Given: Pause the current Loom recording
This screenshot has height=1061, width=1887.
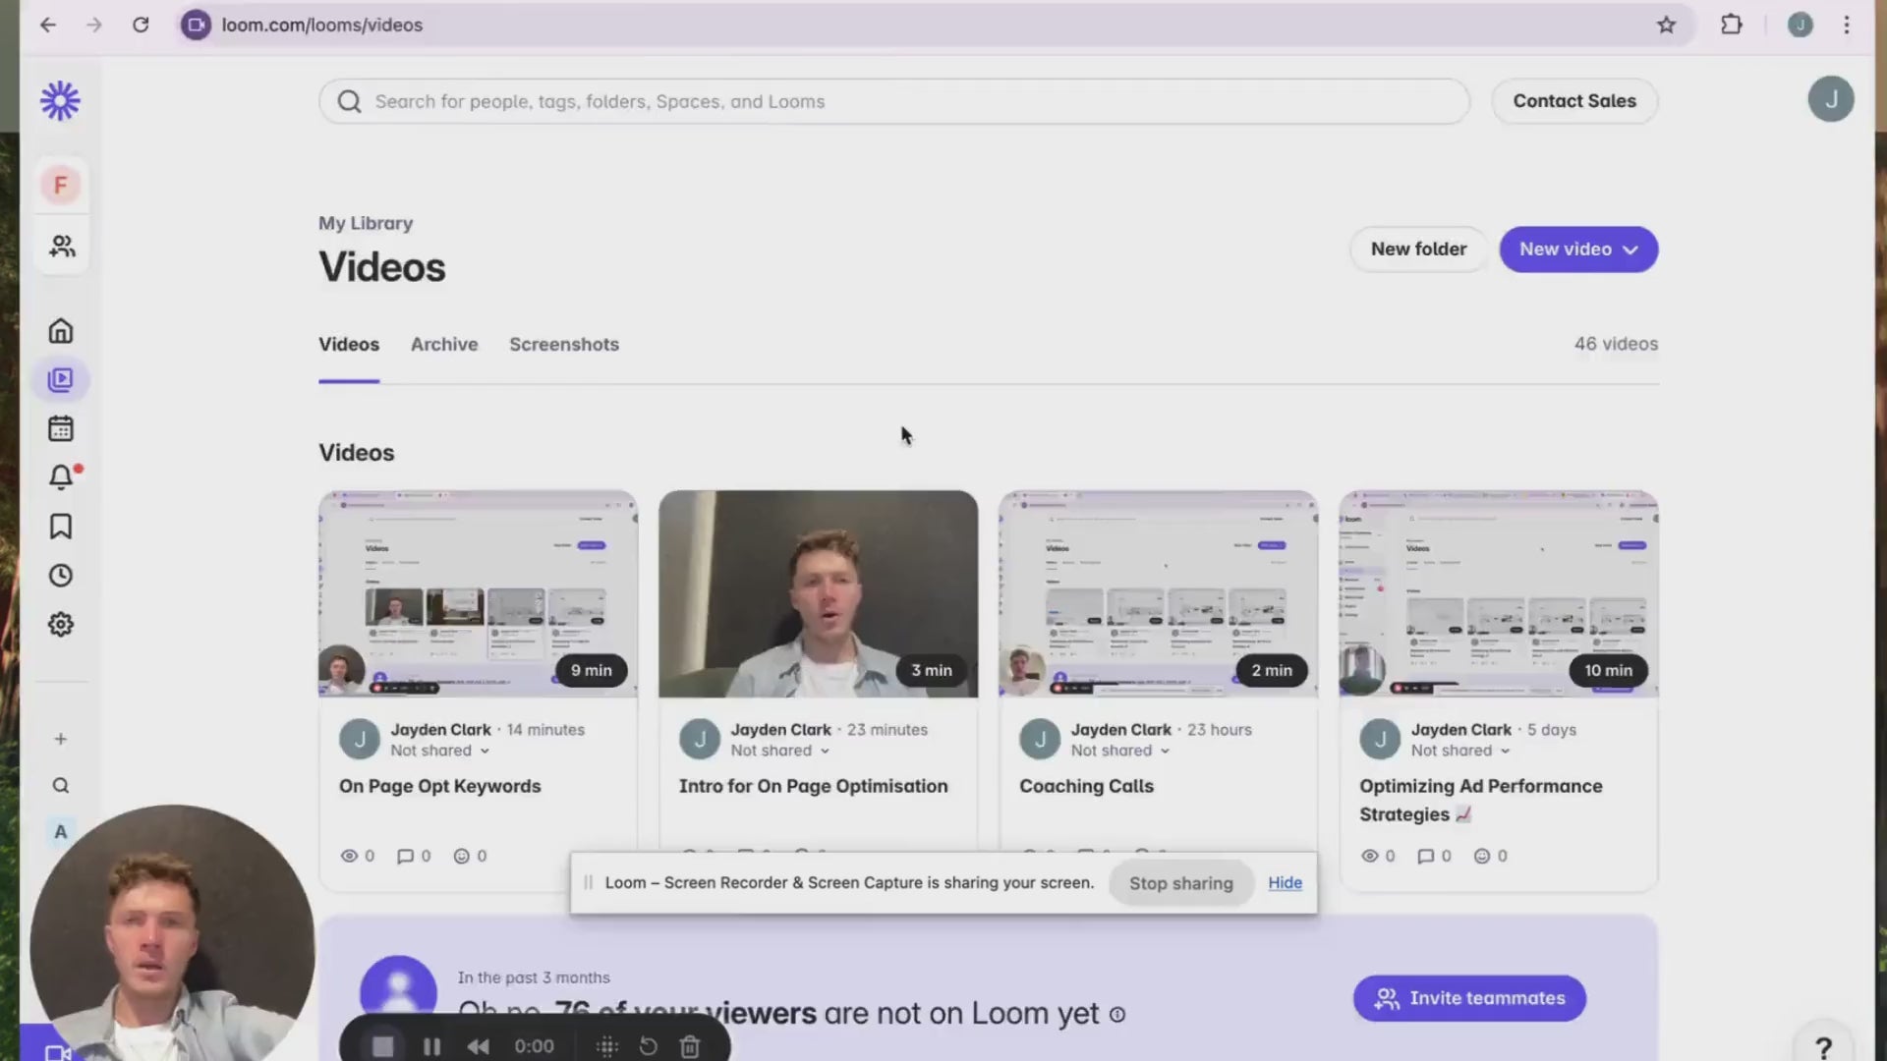Looking at the screenshot, I should point(431,1046).
